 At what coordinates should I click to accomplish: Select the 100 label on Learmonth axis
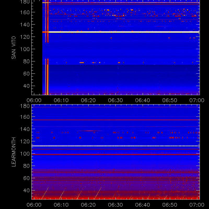25,154
